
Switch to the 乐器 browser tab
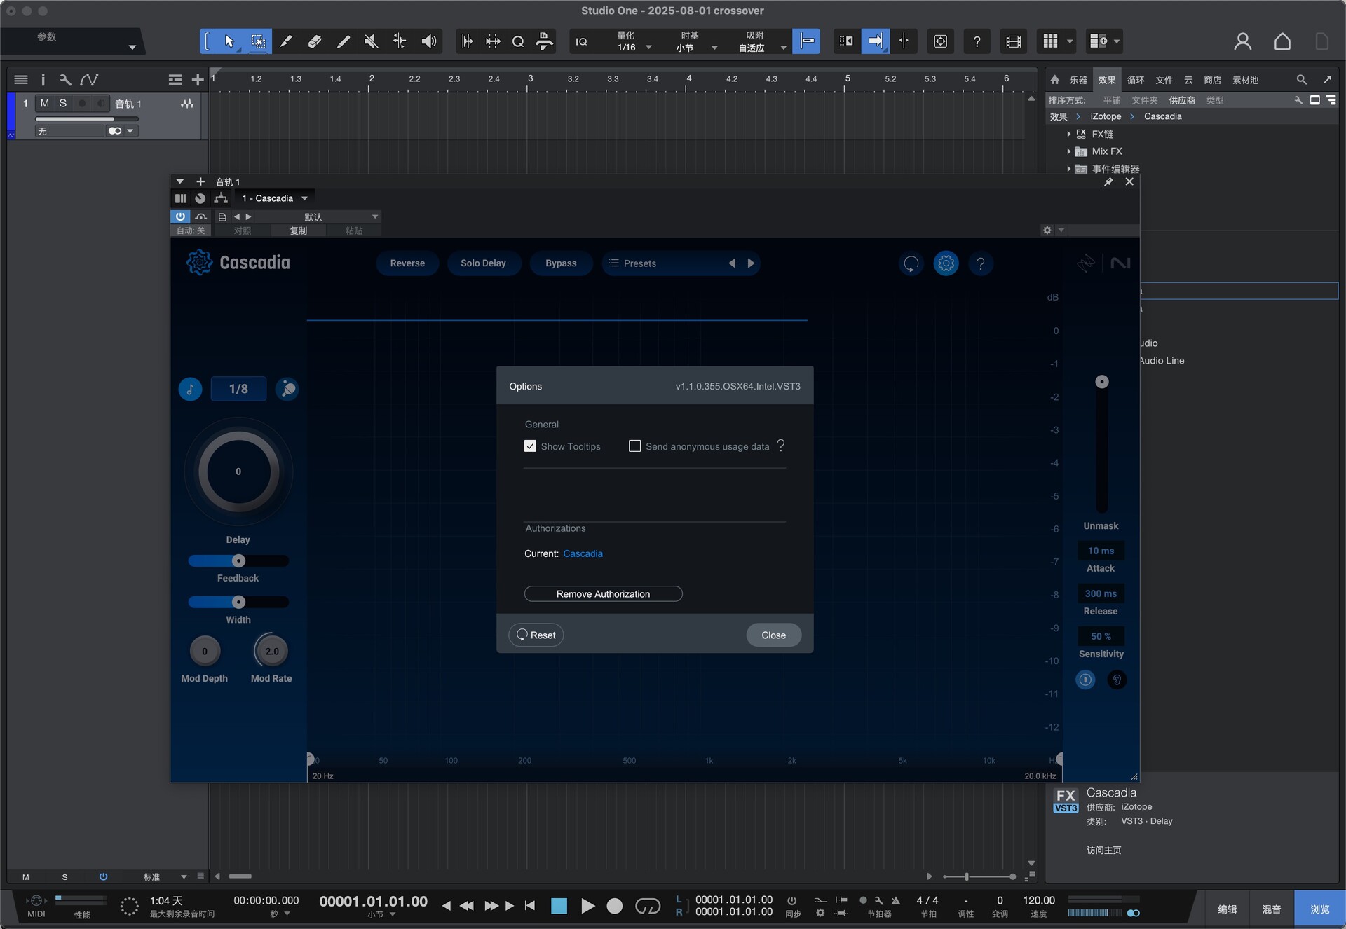[x=1078, y=80]
